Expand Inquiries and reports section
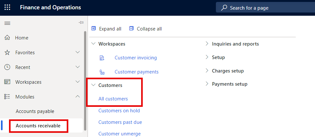The image size is (315, 137). pyautogui.click(x=207, y=44)
